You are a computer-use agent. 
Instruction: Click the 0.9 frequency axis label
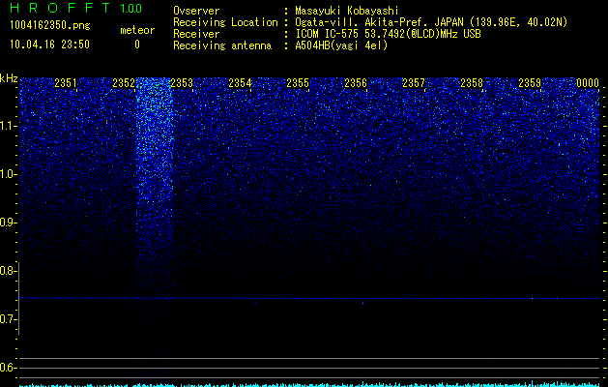click(x=7, y=223)
